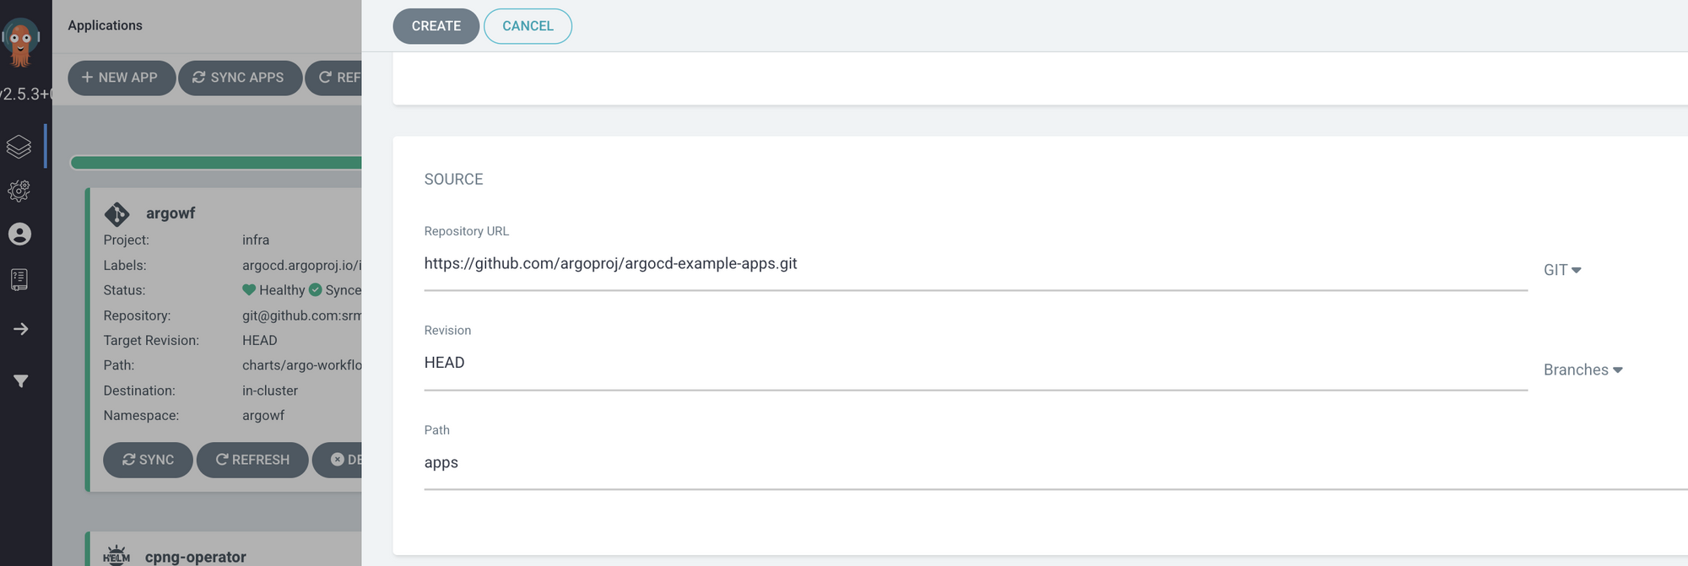Click the argowf application title
1688x566 pixels.
pos(170,213)
